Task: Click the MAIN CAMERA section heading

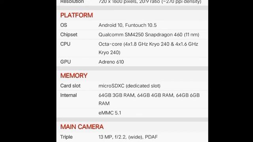Action: (82, 127)
